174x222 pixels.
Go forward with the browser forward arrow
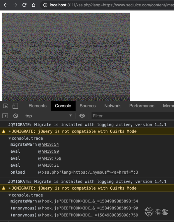(15, 5)
